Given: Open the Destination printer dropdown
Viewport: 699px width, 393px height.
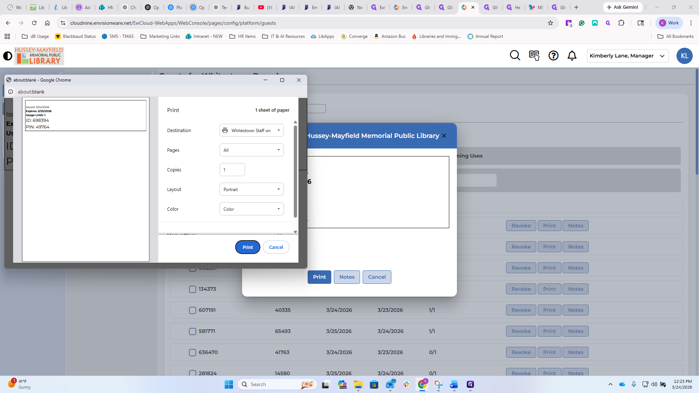Looking at the screenshot, I should point(252,131).
